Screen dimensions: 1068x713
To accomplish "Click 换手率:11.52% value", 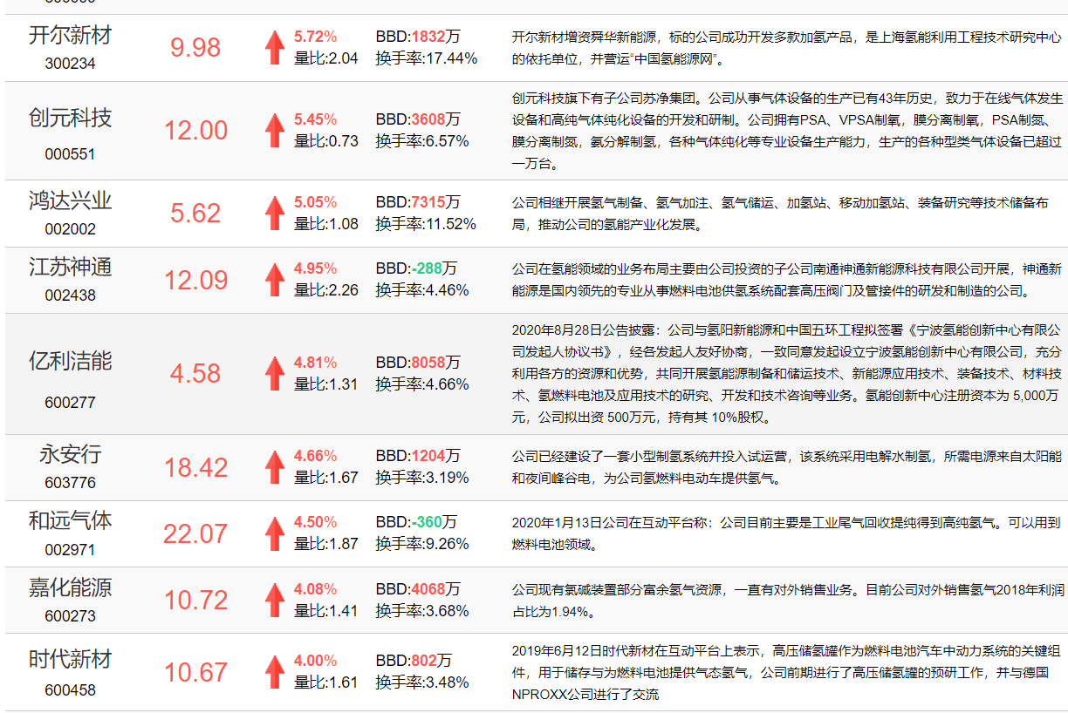I will (x=426, y=224).
